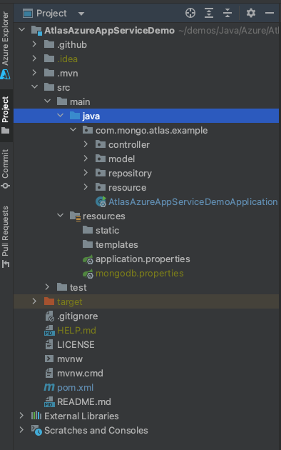This screenshot has height=450, width=281.
Task: Click the Select Opened File crosshair icon
Action: [190, 13]
